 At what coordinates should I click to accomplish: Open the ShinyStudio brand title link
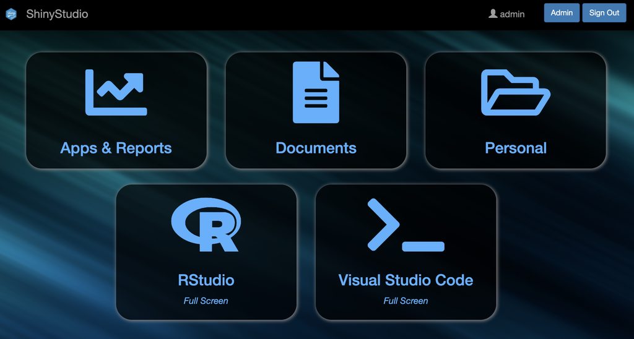click(x=57, y=14)
